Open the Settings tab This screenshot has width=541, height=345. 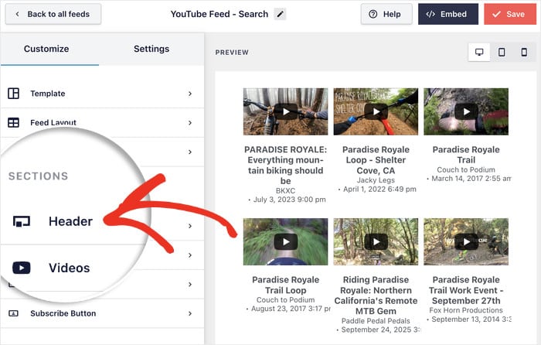coord(151,49)
